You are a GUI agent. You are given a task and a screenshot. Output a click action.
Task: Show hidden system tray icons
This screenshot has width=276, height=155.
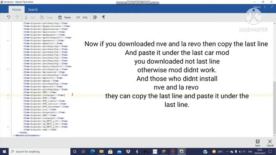pos(227,152)
